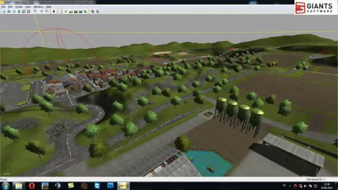Open the Help menu

click(x=48, y=7)
